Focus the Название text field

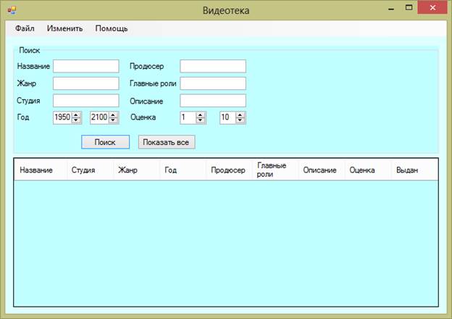(85, 66)
